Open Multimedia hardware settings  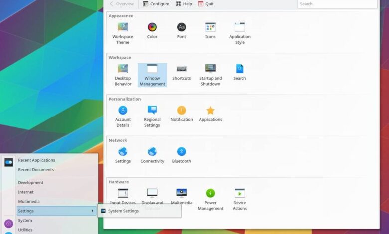pyautogui.click(x=182, y=196)
